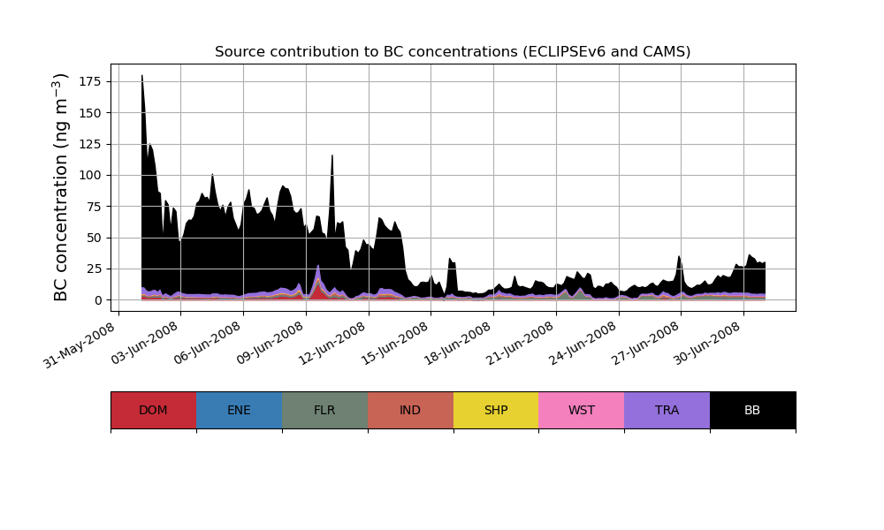Viewport: 884px width, 530px height.
Task: Click the 30-Jun-2008 date label
Action: tap(707, 343)
